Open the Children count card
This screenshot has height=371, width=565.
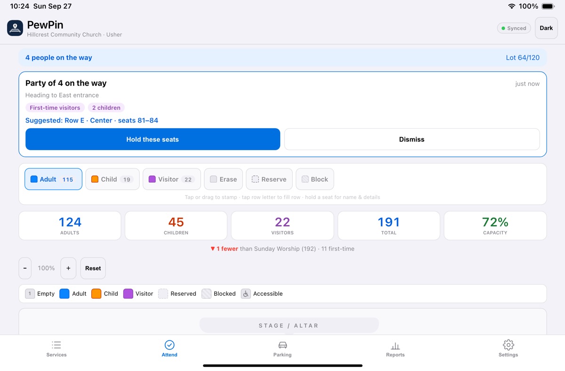click(x=176, y=226)
